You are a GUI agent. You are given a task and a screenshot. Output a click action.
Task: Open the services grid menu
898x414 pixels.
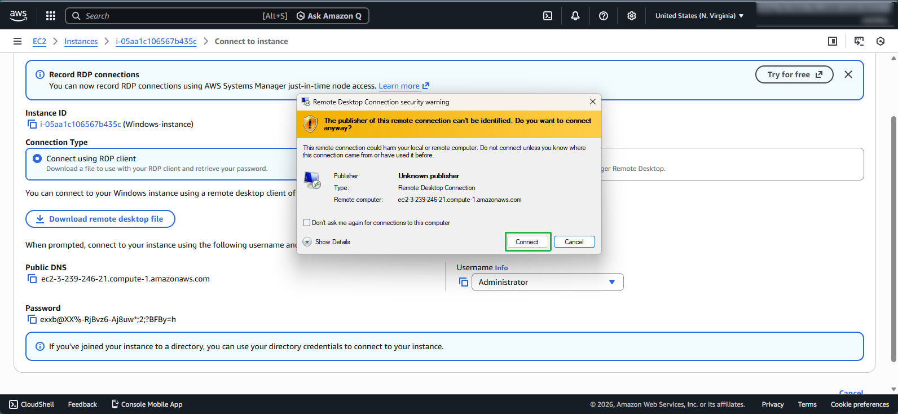tap(51, 16)
